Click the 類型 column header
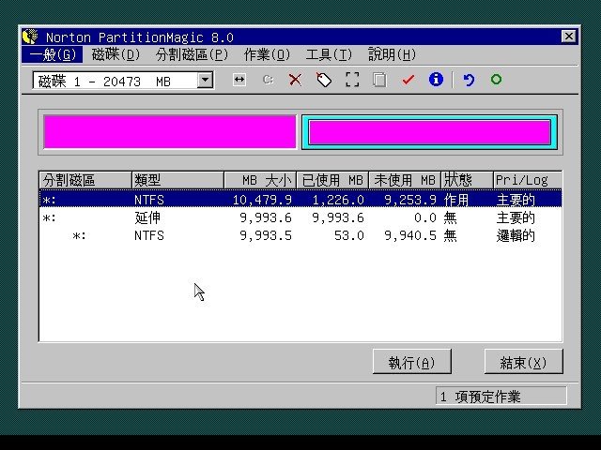This screenshot has width=601, height=450. point(177,180)
